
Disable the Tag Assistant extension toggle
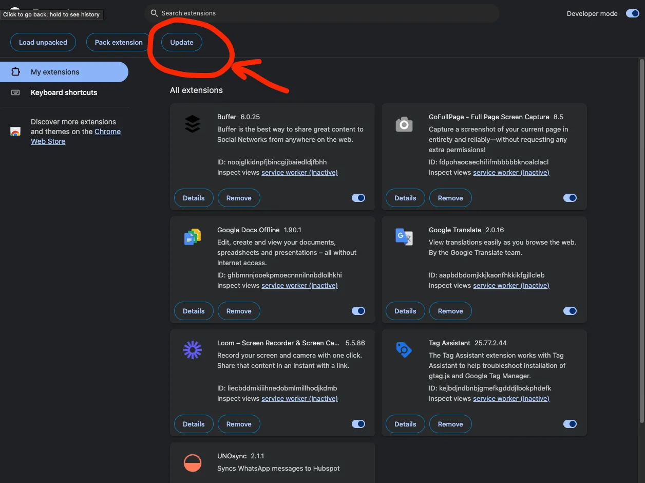coord(570,424)
